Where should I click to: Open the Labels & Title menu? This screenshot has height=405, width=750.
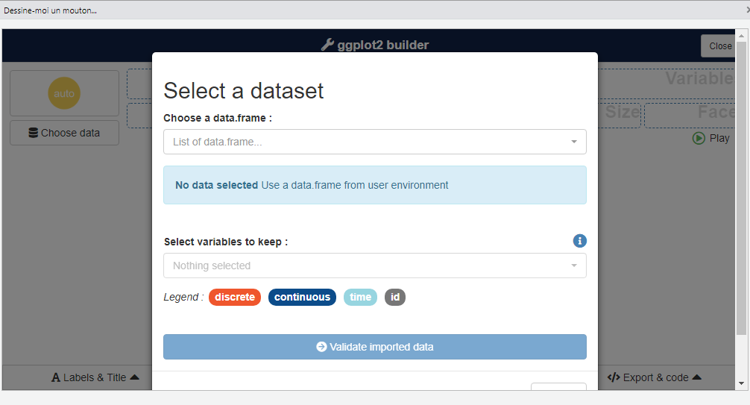pyautogui.click(x=95, y=377)
